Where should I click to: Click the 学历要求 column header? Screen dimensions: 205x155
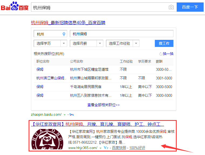tap(145, 62)
